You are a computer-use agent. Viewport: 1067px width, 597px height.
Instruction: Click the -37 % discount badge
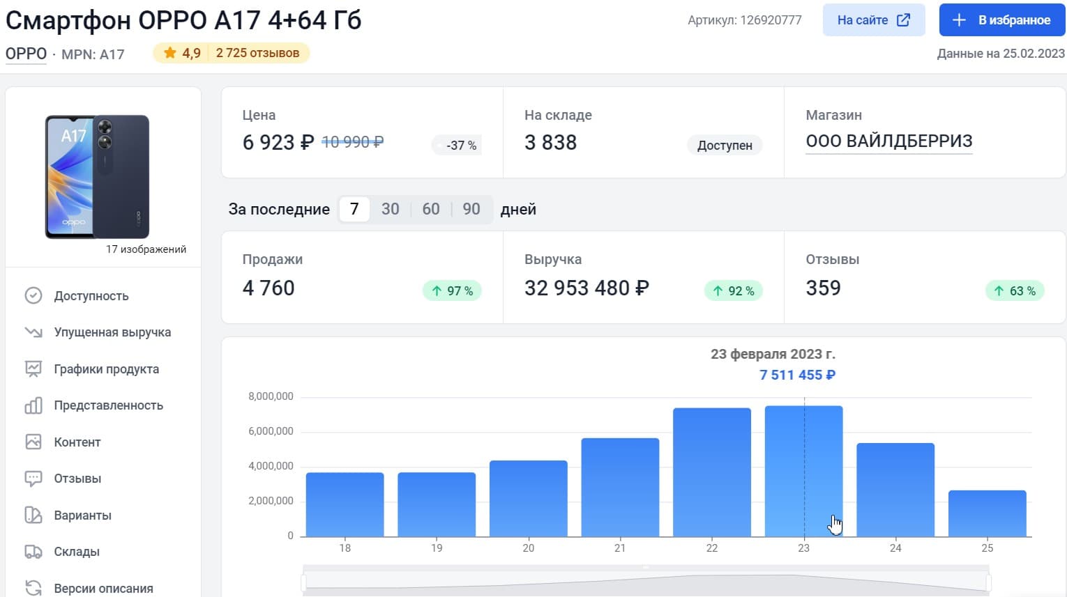457,145
